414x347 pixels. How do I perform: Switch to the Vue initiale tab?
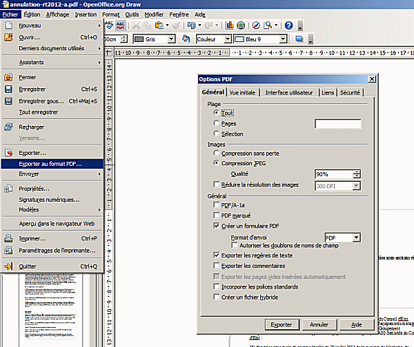click(x=242, y=92)
